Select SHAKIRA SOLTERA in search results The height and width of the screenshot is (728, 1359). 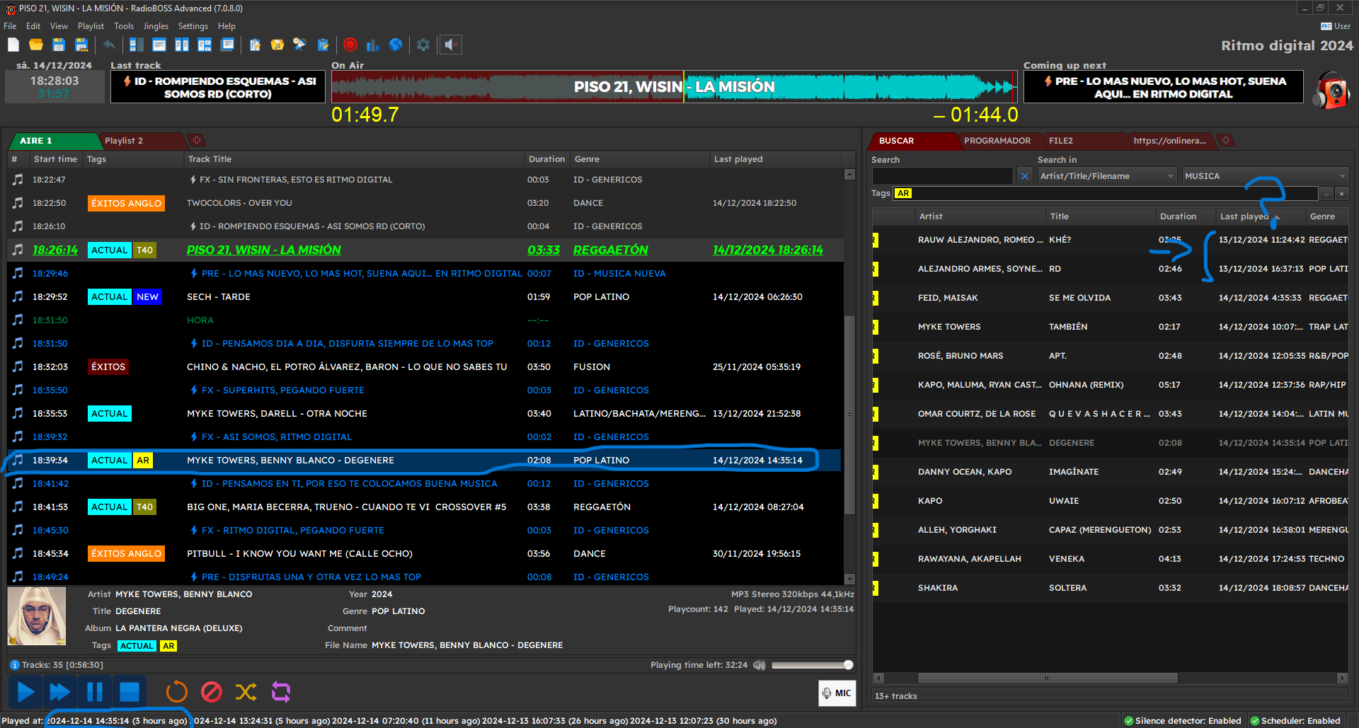pos(1110,588)
